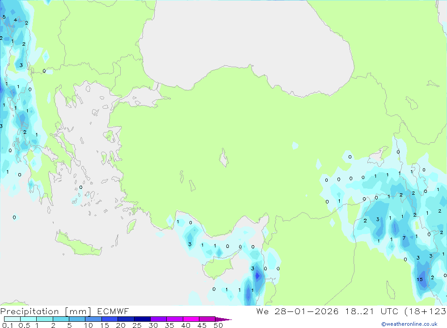Click the 'ECMWF' model label

[x=113, y=311]
